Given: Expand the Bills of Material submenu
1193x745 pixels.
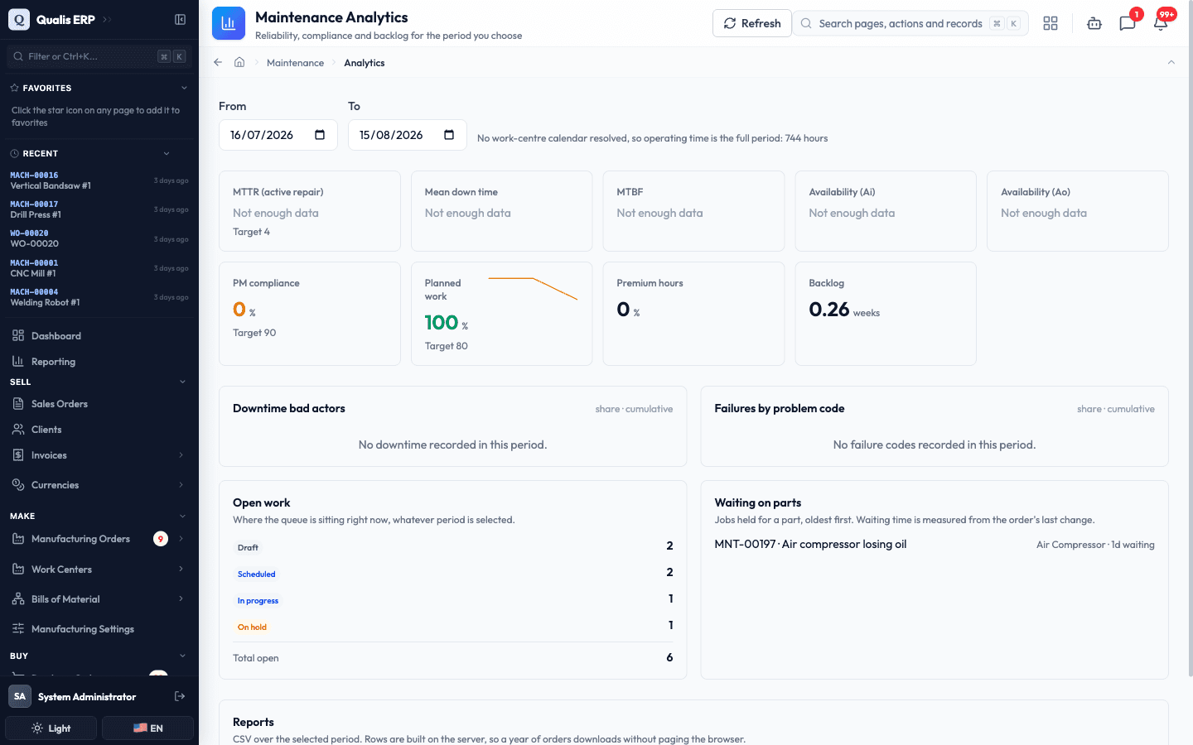Looking at the screenshot, I should (181, 599).
